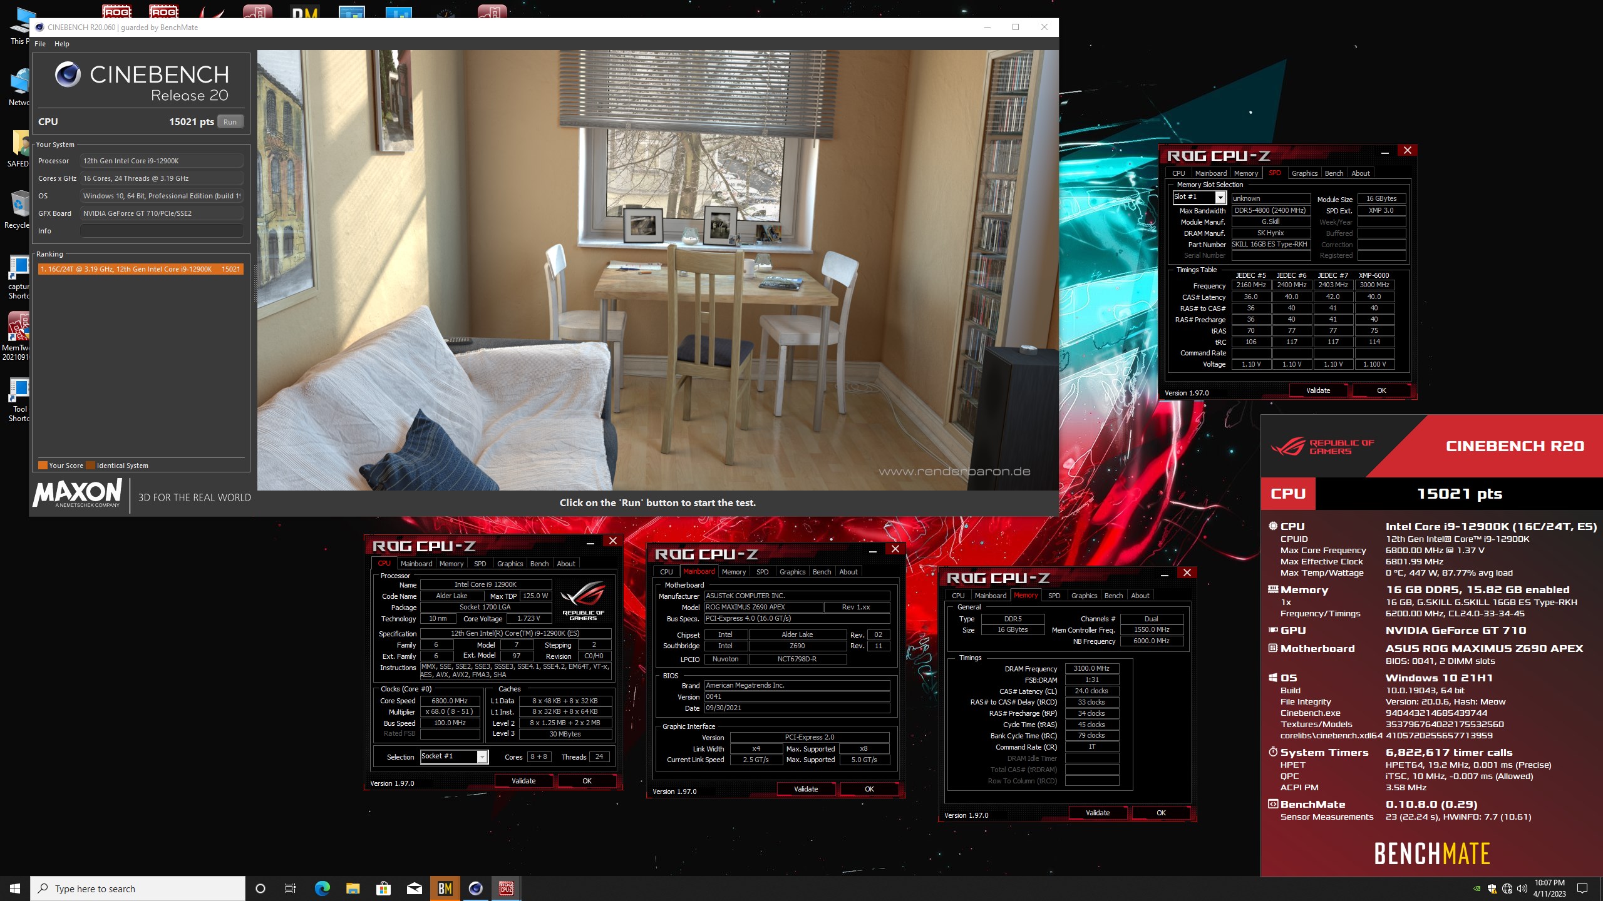This screenshot has width=1603, height=901.
Task: Click the Cortana circle icon on taskbar
Action: coord(260,888)
